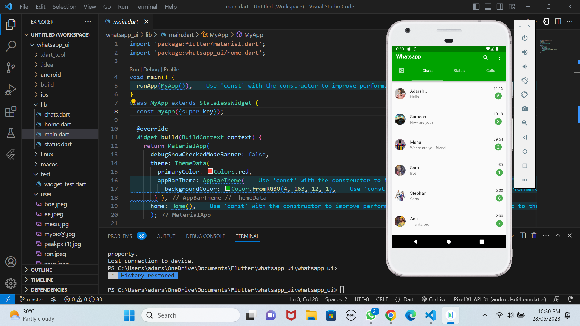Image resolution: width=580 pixels, height=326 pixels.
Task: Toggle primary side bar layout button
Action: pos(476,7)
